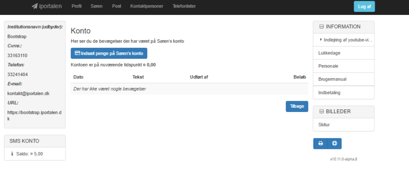
Task: Click the iportalen brand name
Action: tap(50, 6)
